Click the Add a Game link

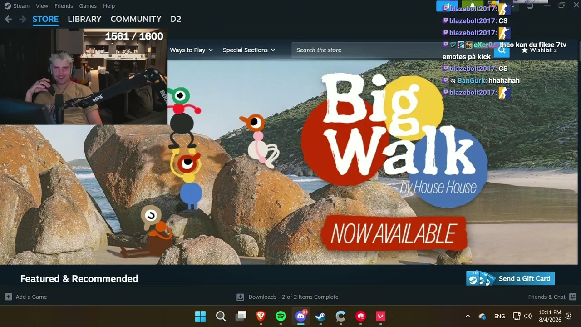31,297
